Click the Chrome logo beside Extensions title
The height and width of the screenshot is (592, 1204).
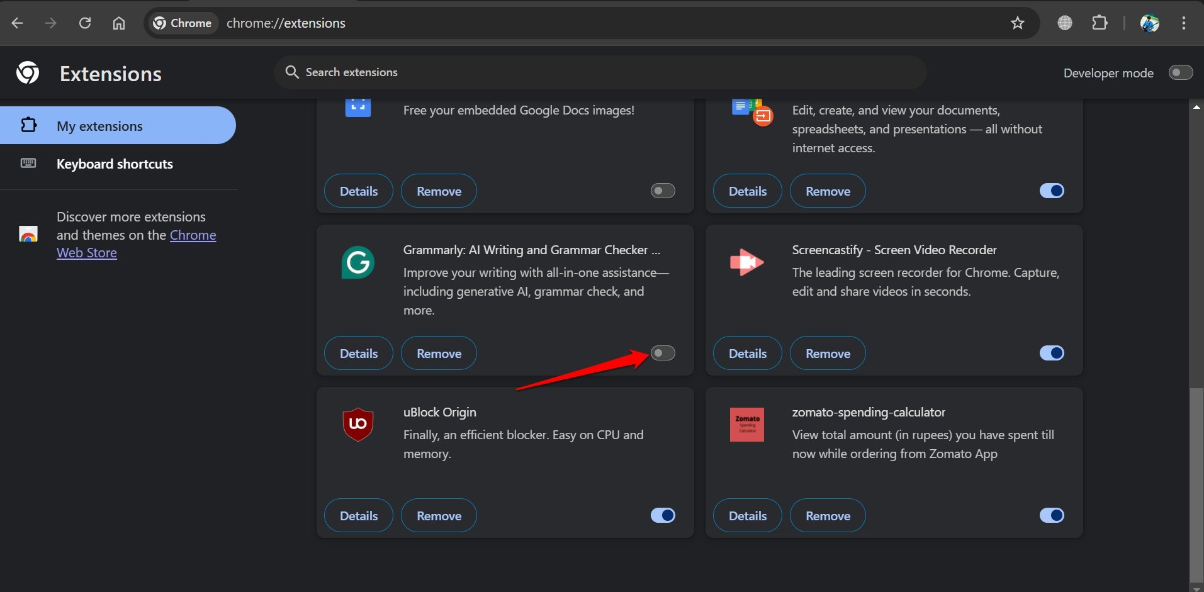[28, 73]
